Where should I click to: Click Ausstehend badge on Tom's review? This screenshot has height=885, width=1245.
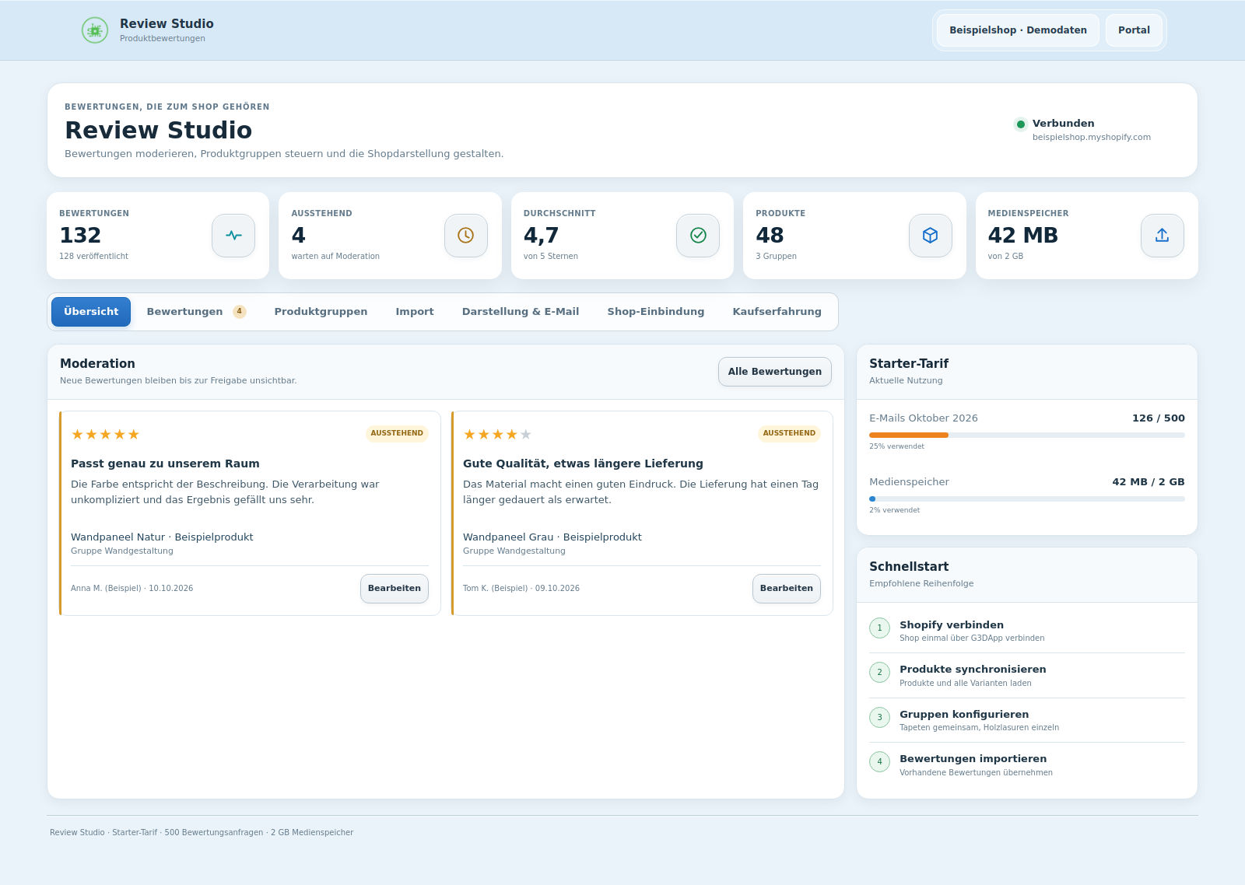click(x=789, y=433)
